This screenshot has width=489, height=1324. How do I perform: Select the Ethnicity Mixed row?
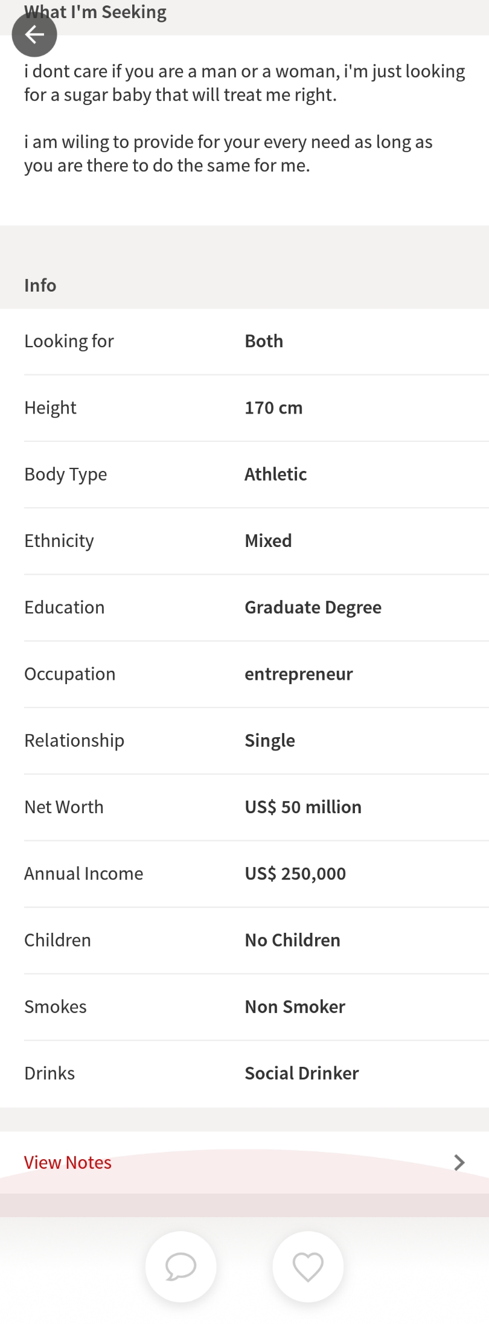click(245, 540)
